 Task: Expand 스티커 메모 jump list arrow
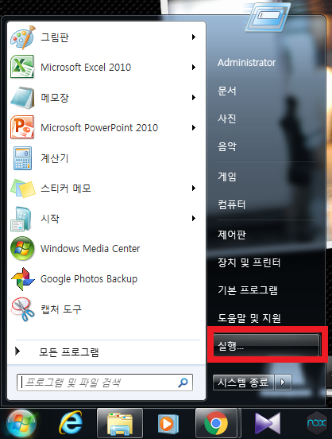(x=194, y=188)
